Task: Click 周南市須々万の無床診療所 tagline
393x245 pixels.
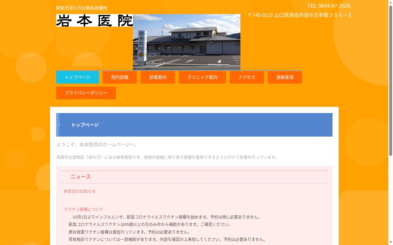Action: (82, 8)
